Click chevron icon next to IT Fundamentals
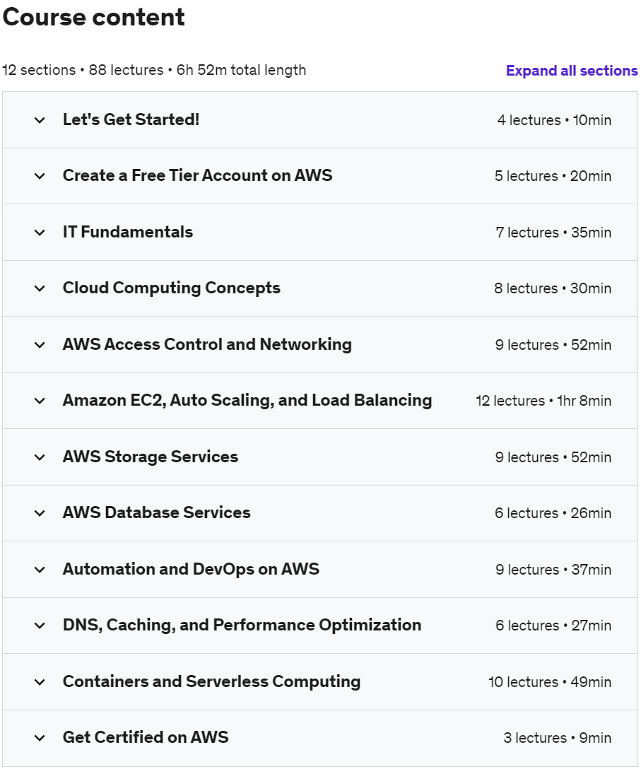The width and height of the screenshot is (641, 769). click(x=40, y=233)
